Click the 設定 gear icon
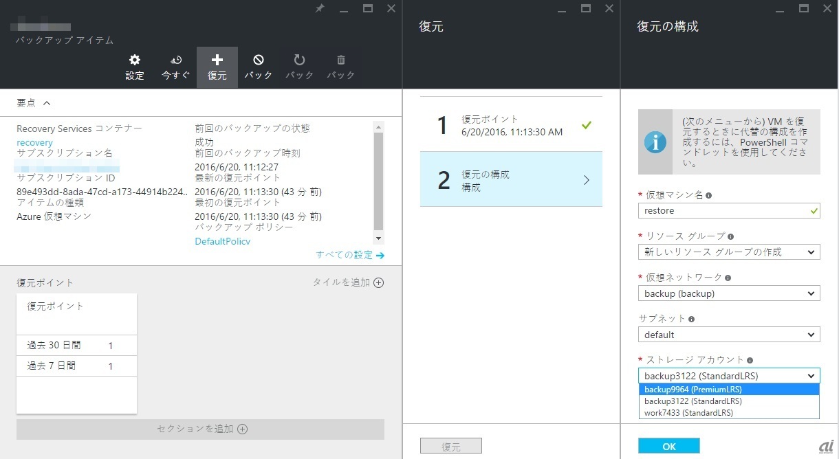 tap(135, 60)
